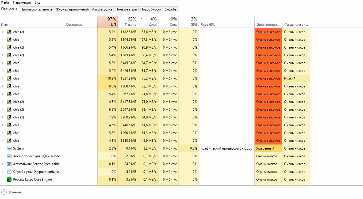The image size is (363, 199).
Task: Click chia icon in 957,1 МБ row
Action: [x=9, y=94]
